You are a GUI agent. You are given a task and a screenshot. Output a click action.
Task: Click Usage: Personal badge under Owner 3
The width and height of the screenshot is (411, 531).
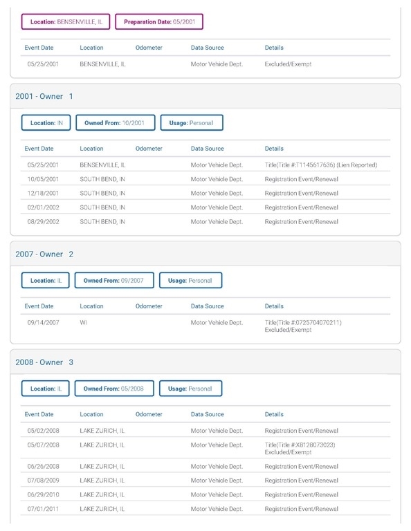click(x=190, y=389)
